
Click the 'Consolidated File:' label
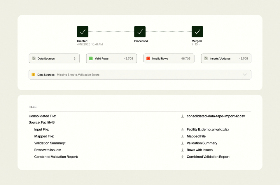42,116
